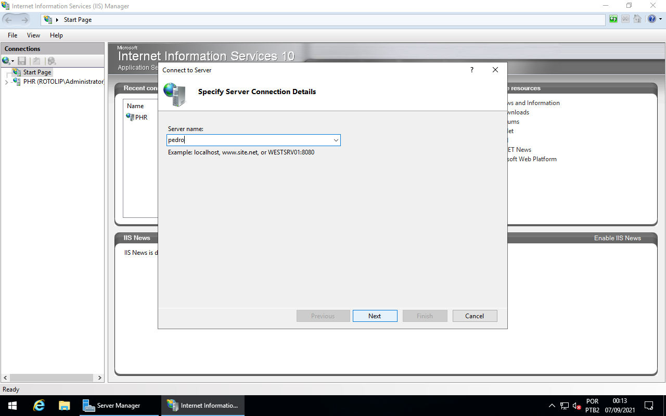Open the Server name dropdown list

click(x=336, y=140)
